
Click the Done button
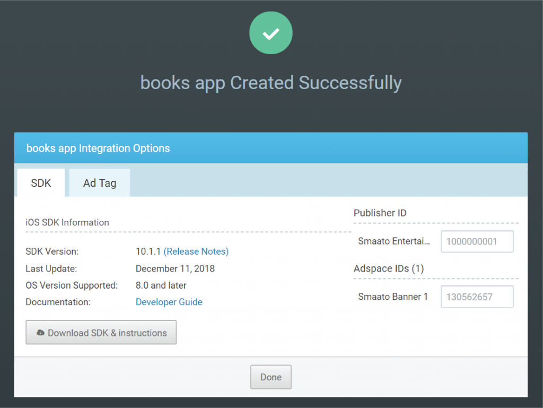(271, 377)
